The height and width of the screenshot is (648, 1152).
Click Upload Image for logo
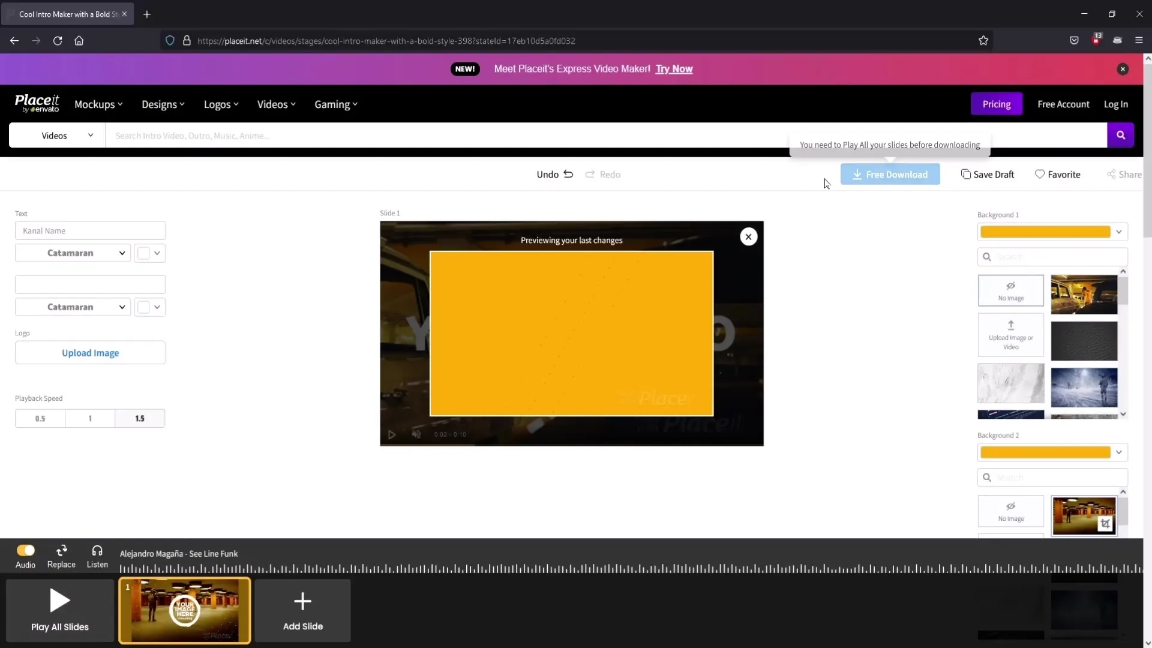[x=90, y=353]
